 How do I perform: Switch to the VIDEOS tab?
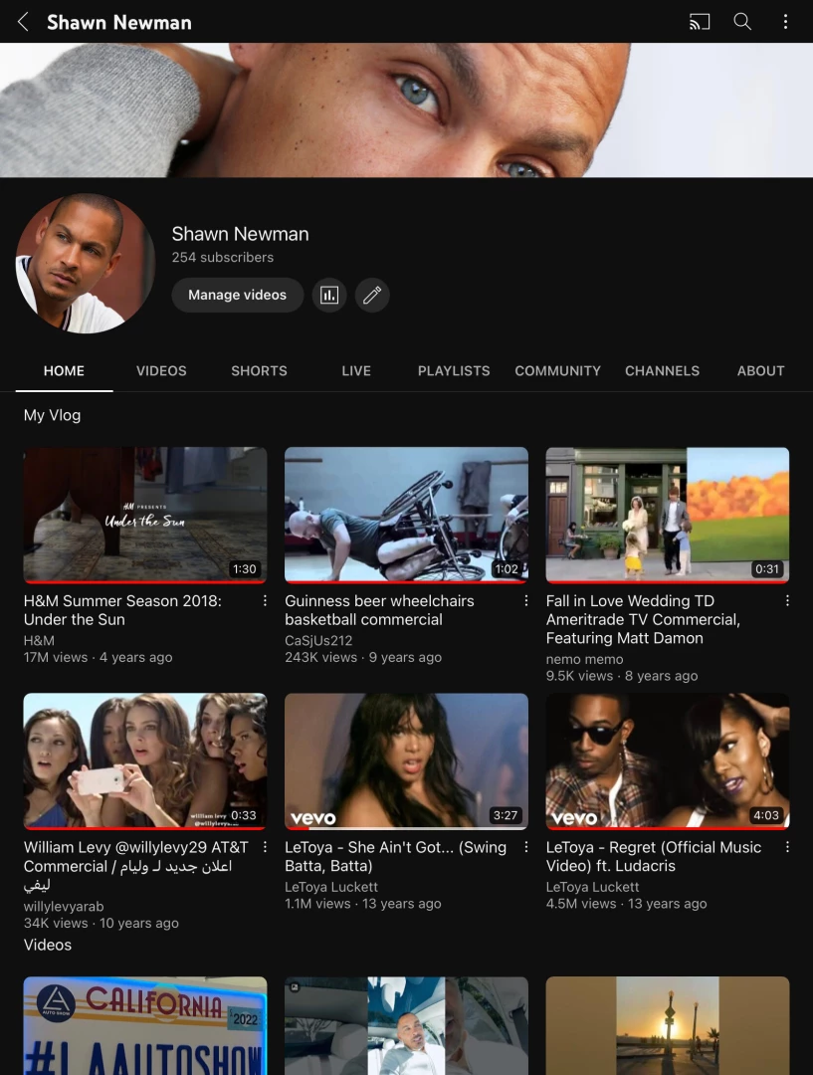point(161,371)
